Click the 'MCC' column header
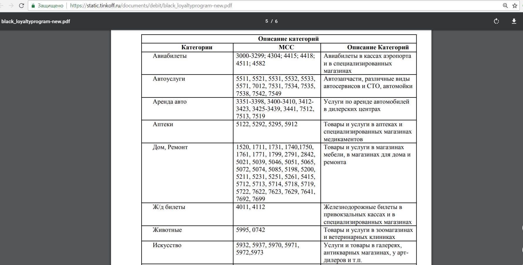The width and height of the screenshot is (523, 265). click(286, 47)
